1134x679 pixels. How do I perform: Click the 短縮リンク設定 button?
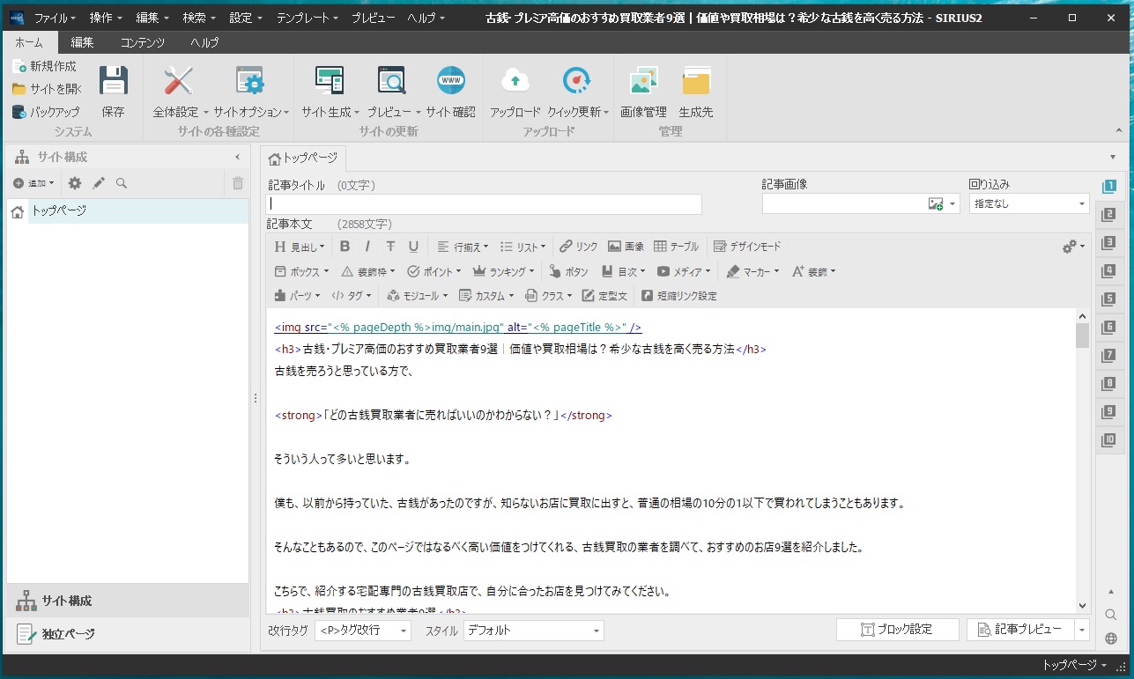(679, 296)
